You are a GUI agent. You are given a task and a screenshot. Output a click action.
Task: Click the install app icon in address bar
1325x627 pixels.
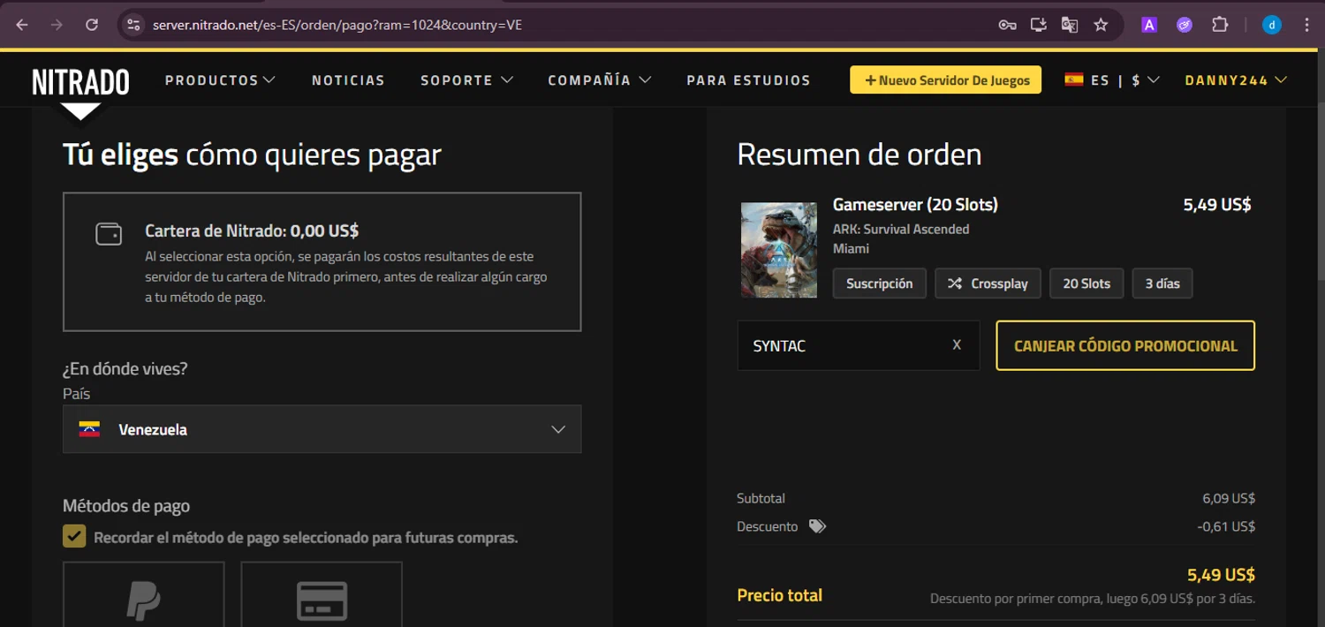coord(1038,25)
